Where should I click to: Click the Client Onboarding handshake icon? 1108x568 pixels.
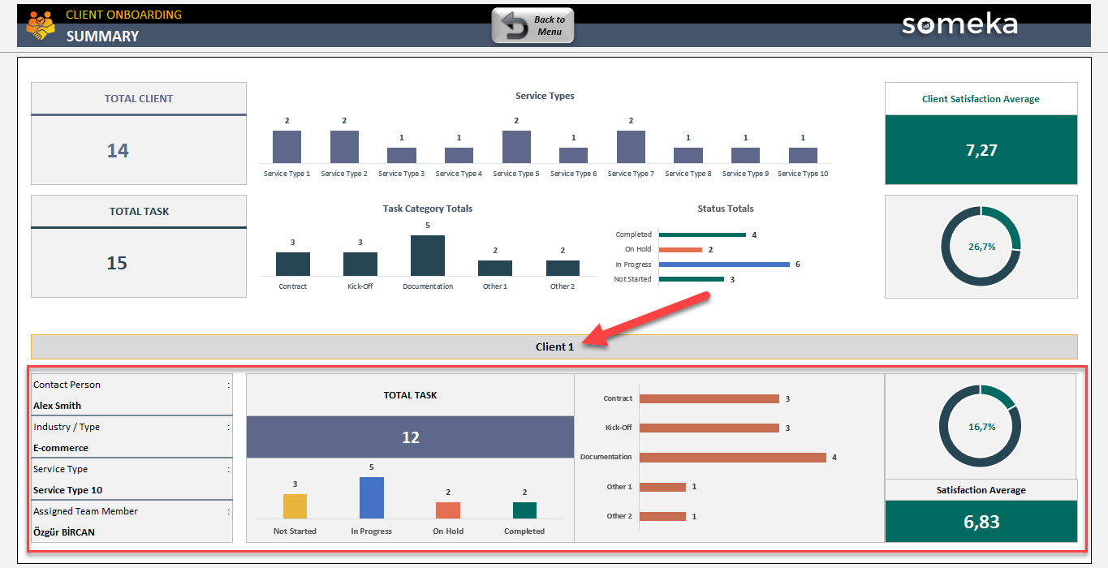[x=40, y=25]
